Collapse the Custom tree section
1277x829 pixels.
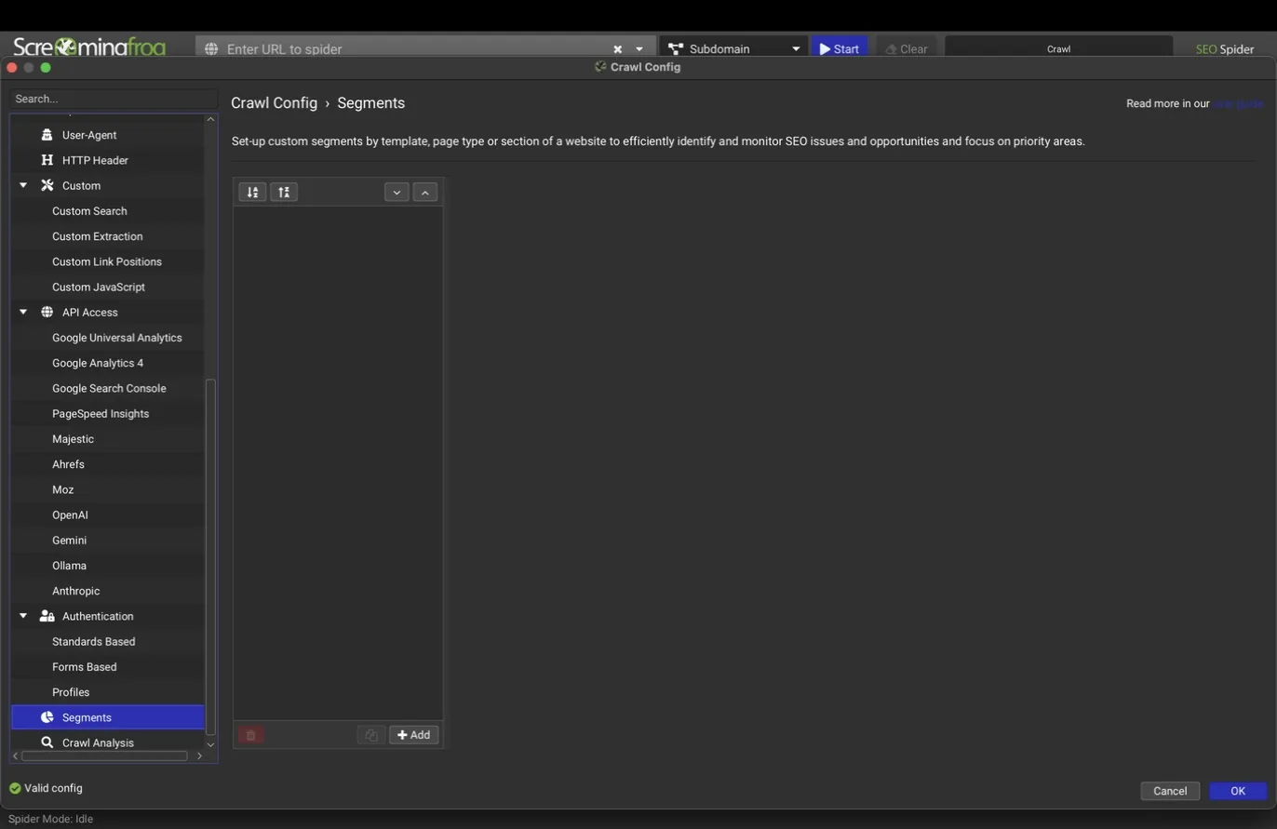[23, 185]
